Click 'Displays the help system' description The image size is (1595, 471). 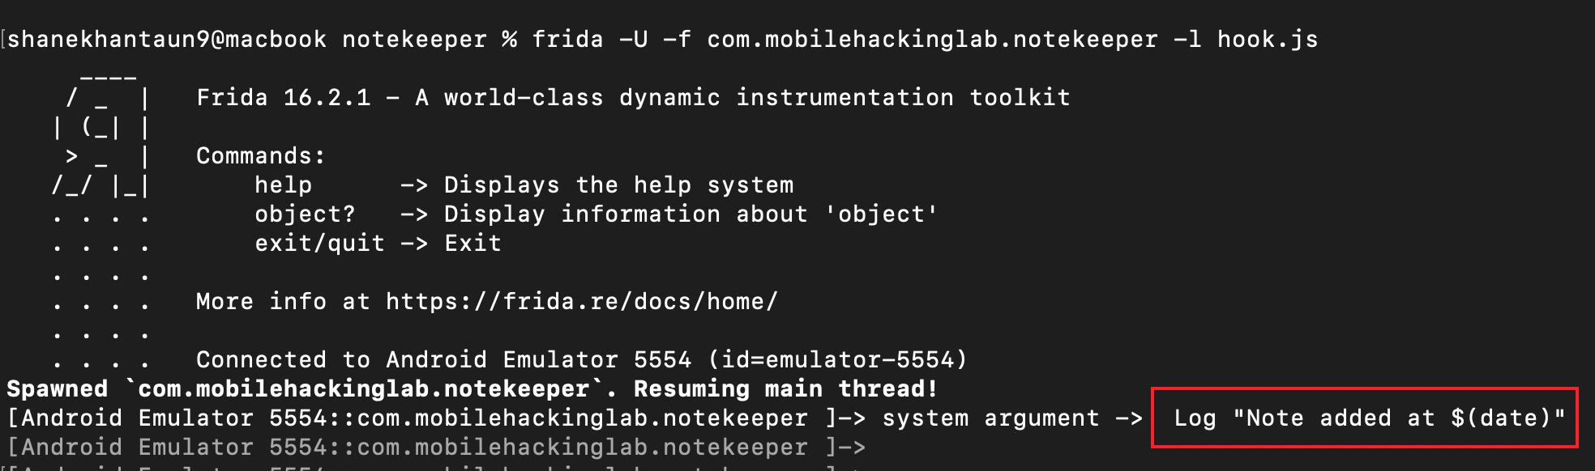618,185
